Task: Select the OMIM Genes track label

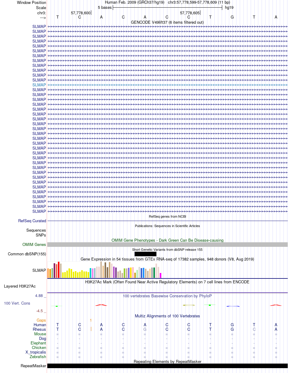Action: 34,244
